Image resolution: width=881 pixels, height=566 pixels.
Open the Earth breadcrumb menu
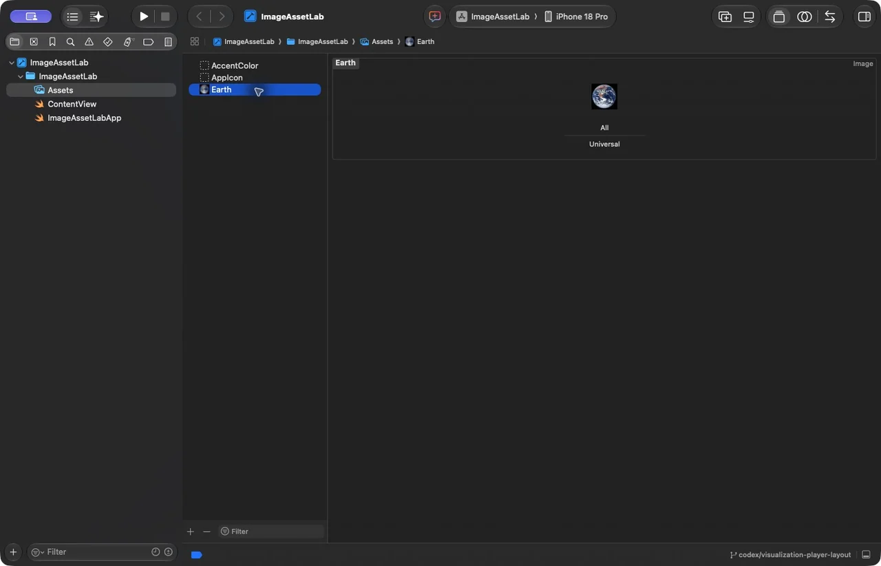click(420, 41)
